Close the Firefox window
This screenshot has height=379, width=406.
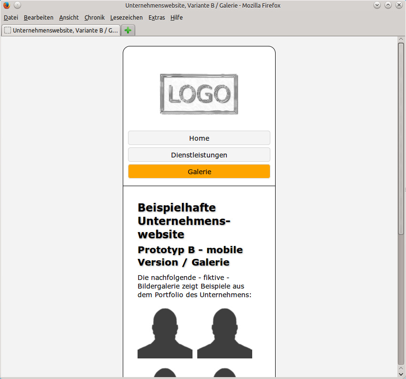coord(399,5)
